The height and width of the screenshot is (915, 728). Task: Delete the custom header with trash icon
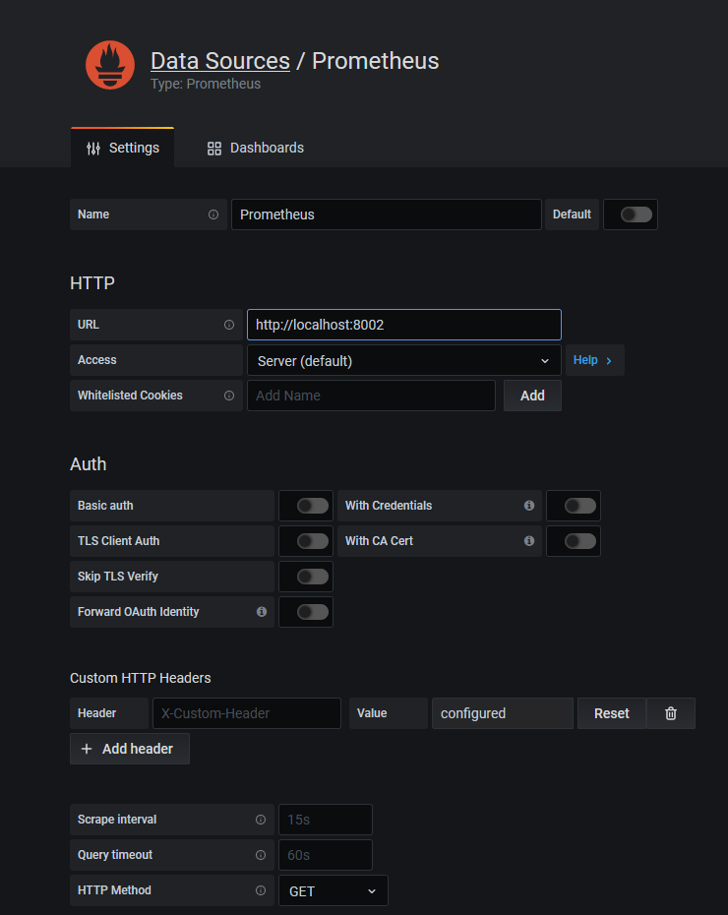[671, 713]
